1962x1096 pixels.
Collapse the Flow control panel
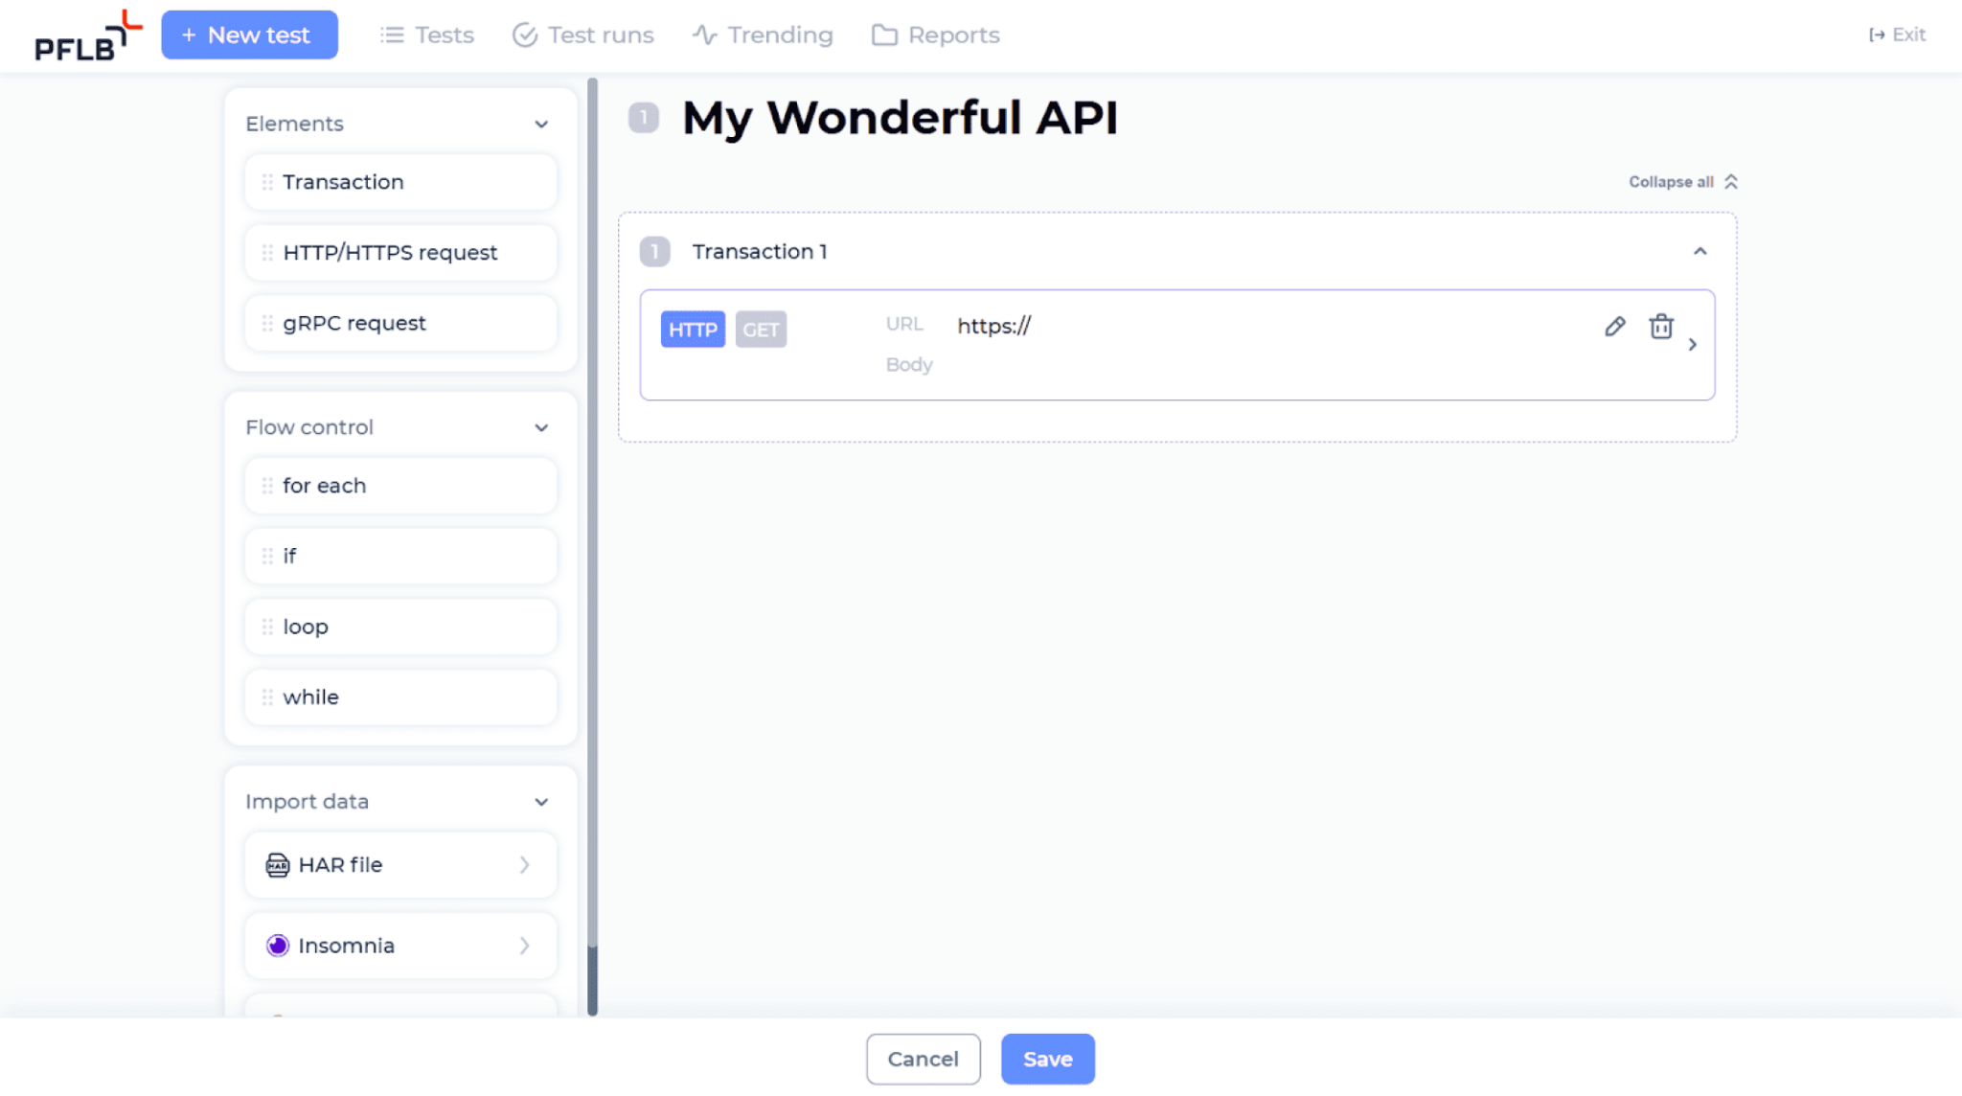[541, 428]
